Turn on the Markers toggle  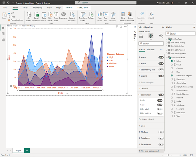click(161, 132)
